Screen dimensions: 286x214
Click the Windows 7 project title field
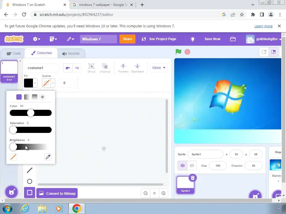[x=98, y=39]
